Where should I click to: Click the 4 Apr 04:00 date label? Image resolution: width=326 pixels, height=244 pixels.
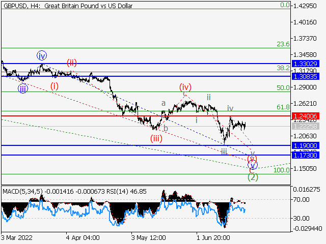pyautogui.click(x=83, y=237)
